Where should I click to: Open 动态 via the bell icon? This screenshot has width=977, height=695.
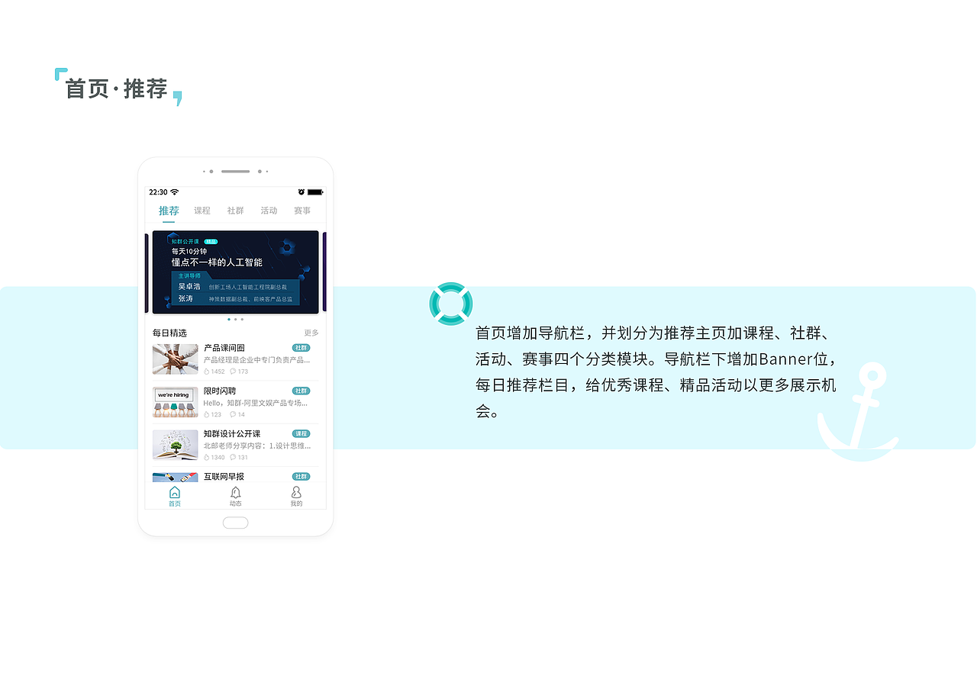235,492
